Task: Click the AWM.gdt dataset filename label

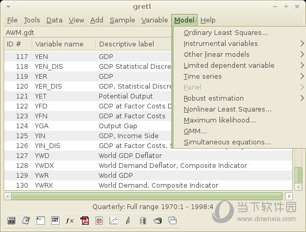Action: (x=20, y=32)
